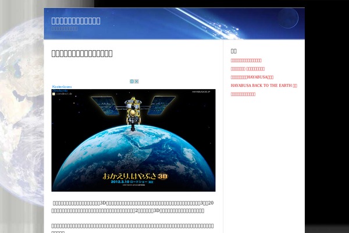This screenshot has width=349, height=233.
Task: Open the Kostenloses ad link
Action: [62, 87]
